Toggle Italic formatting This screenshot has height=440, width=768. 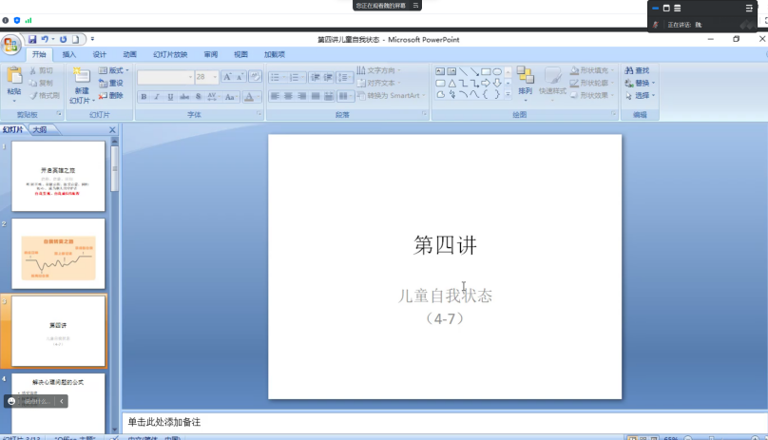coord(157,97)
